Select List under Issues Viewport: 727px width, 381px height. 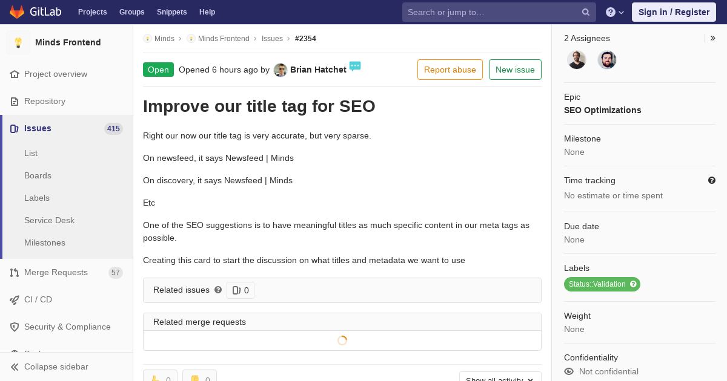pos(31,153)
